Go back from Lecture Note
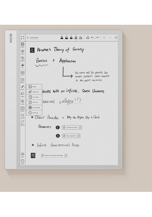The width and height of the screenshot is (152, 217). [x=28, y=38]
